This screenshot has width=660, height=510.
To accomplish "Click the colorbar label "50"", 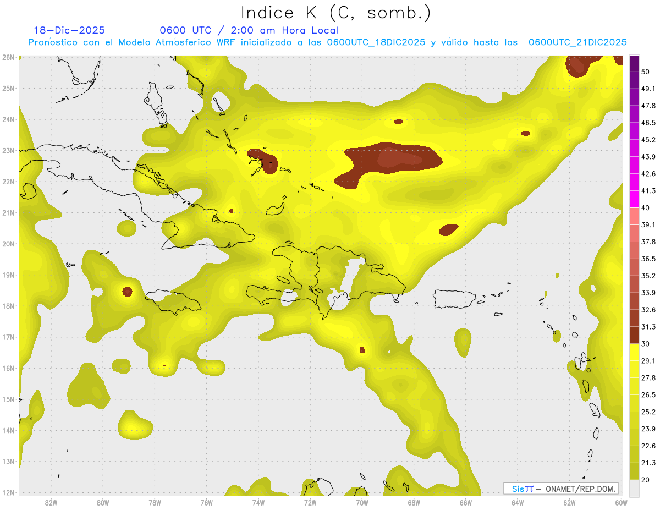I will point(645,72).
